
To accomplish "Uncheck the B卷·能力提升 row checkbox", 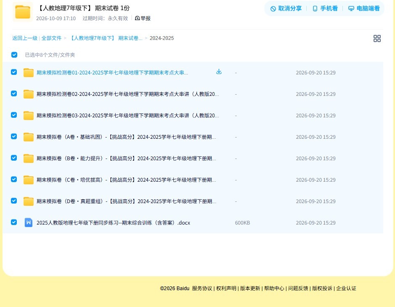I will (x=14, y=158).
